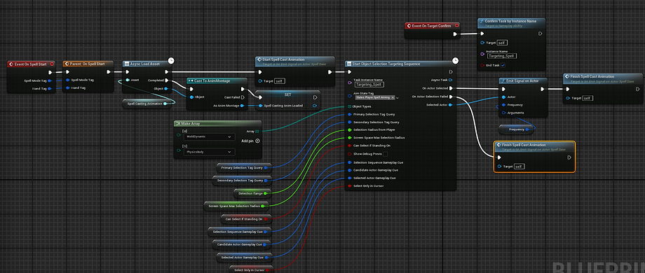The height and width of the screenshot is (273, 645).
Task: Open the PhysicsBody dropdown in Make Array
Action: [x=210, y=152]
